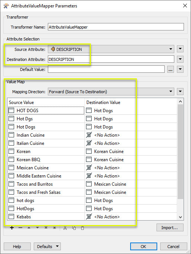
Task: Click the Import... button
Action: (x=170, y=228)
